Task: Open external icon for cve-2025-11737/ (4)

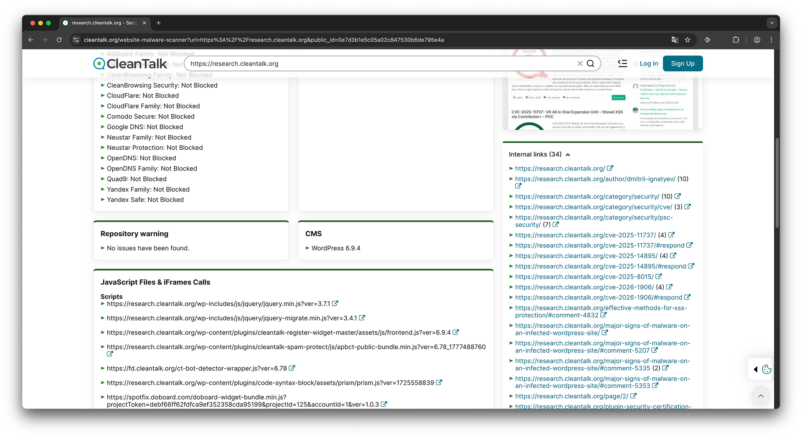Action: [671, 235]
